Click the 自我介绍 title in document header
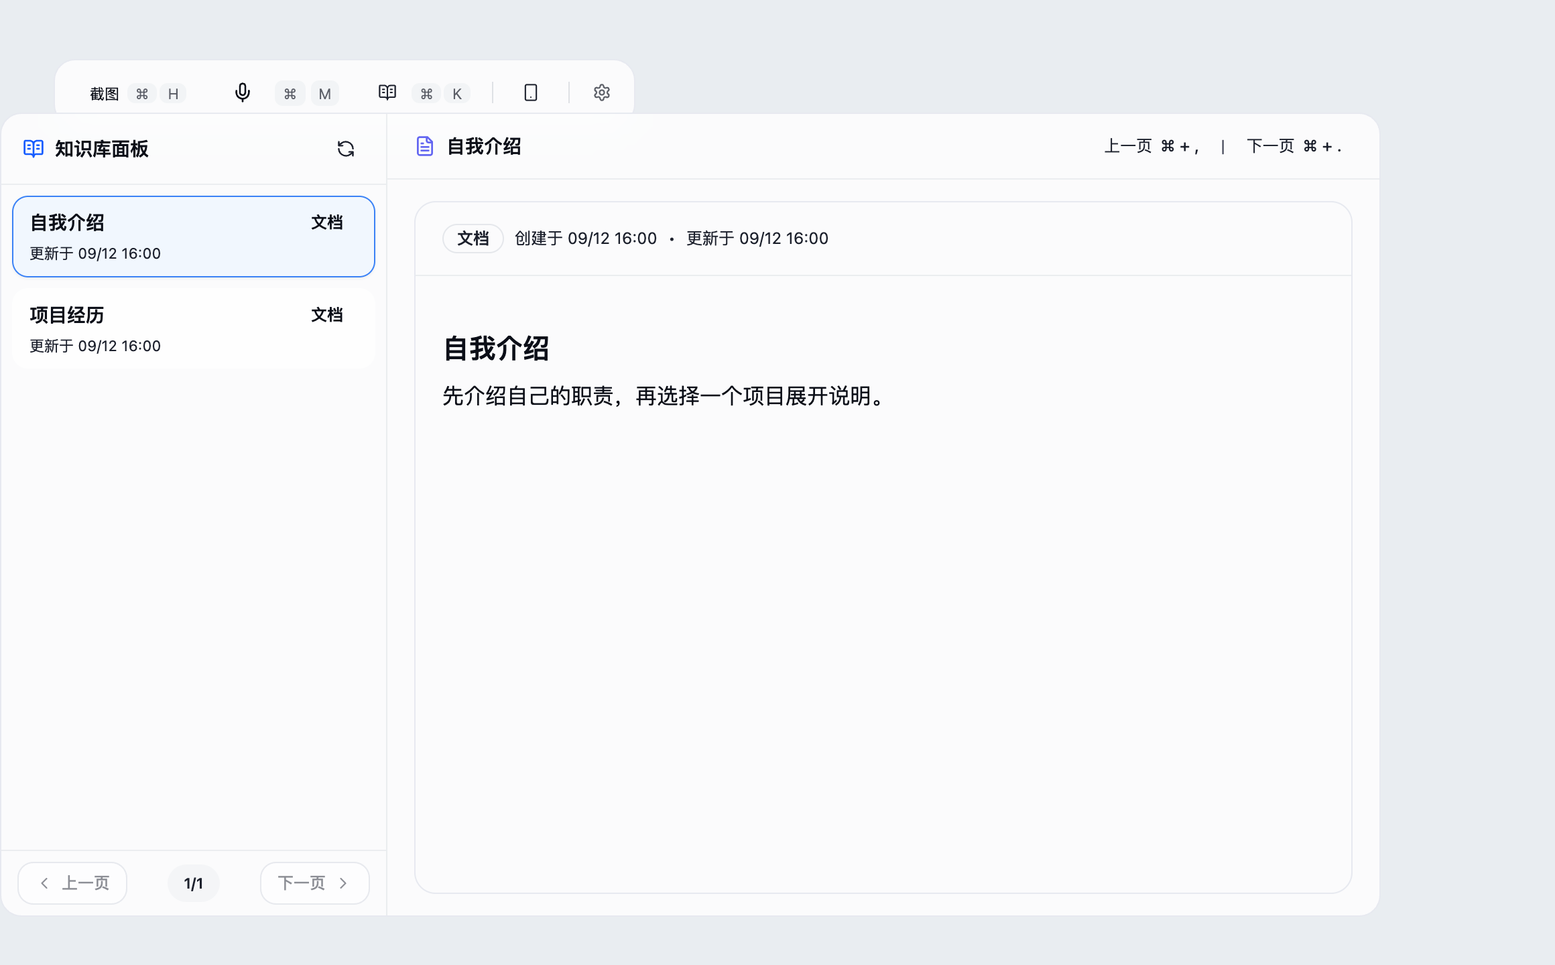The image size is (1555, 965). click(484, 146)
